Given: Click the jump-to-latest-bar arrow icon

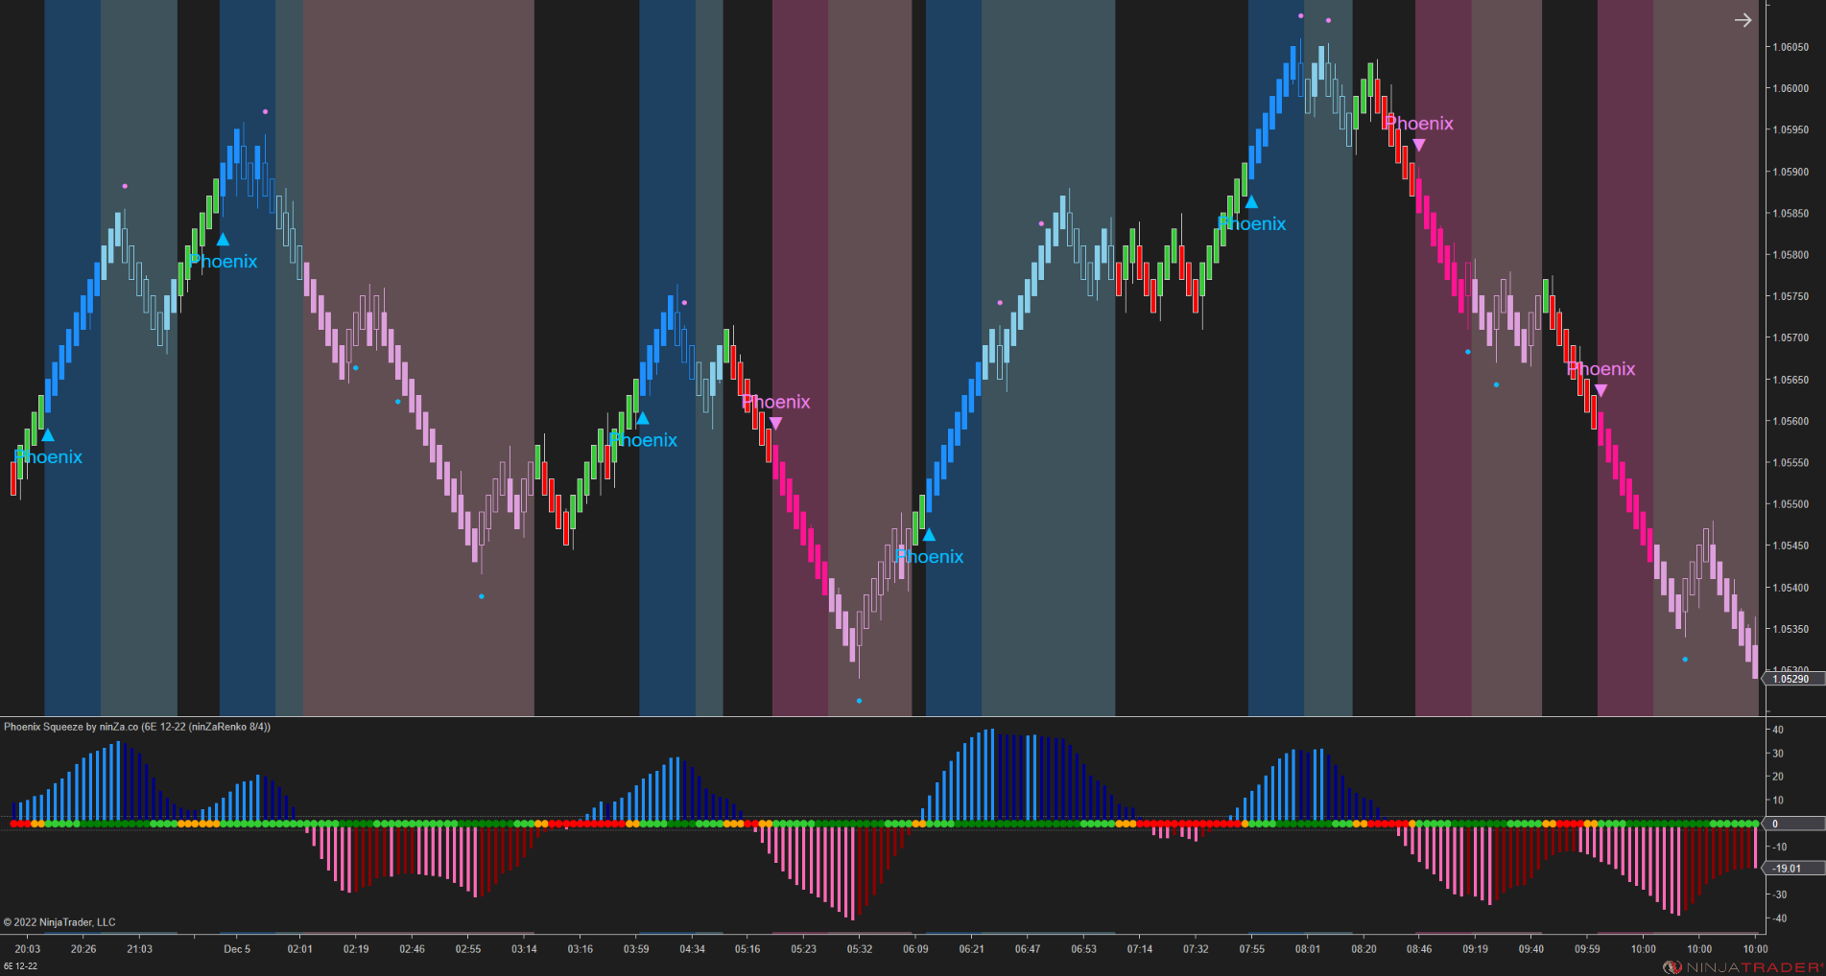Looking at the screenshot, I should tap(1743, 20).
